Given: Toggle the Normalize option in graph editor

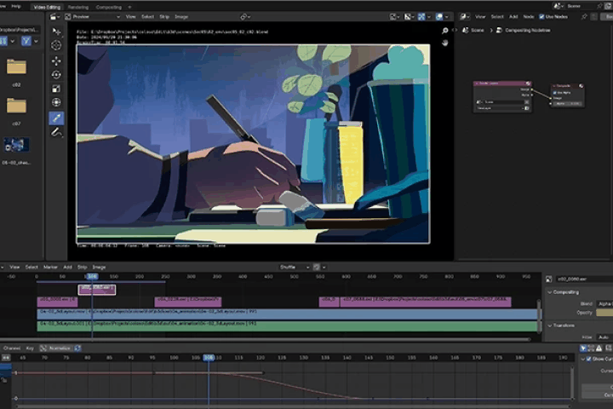Looking at the screenshot, I should [55, 348].
